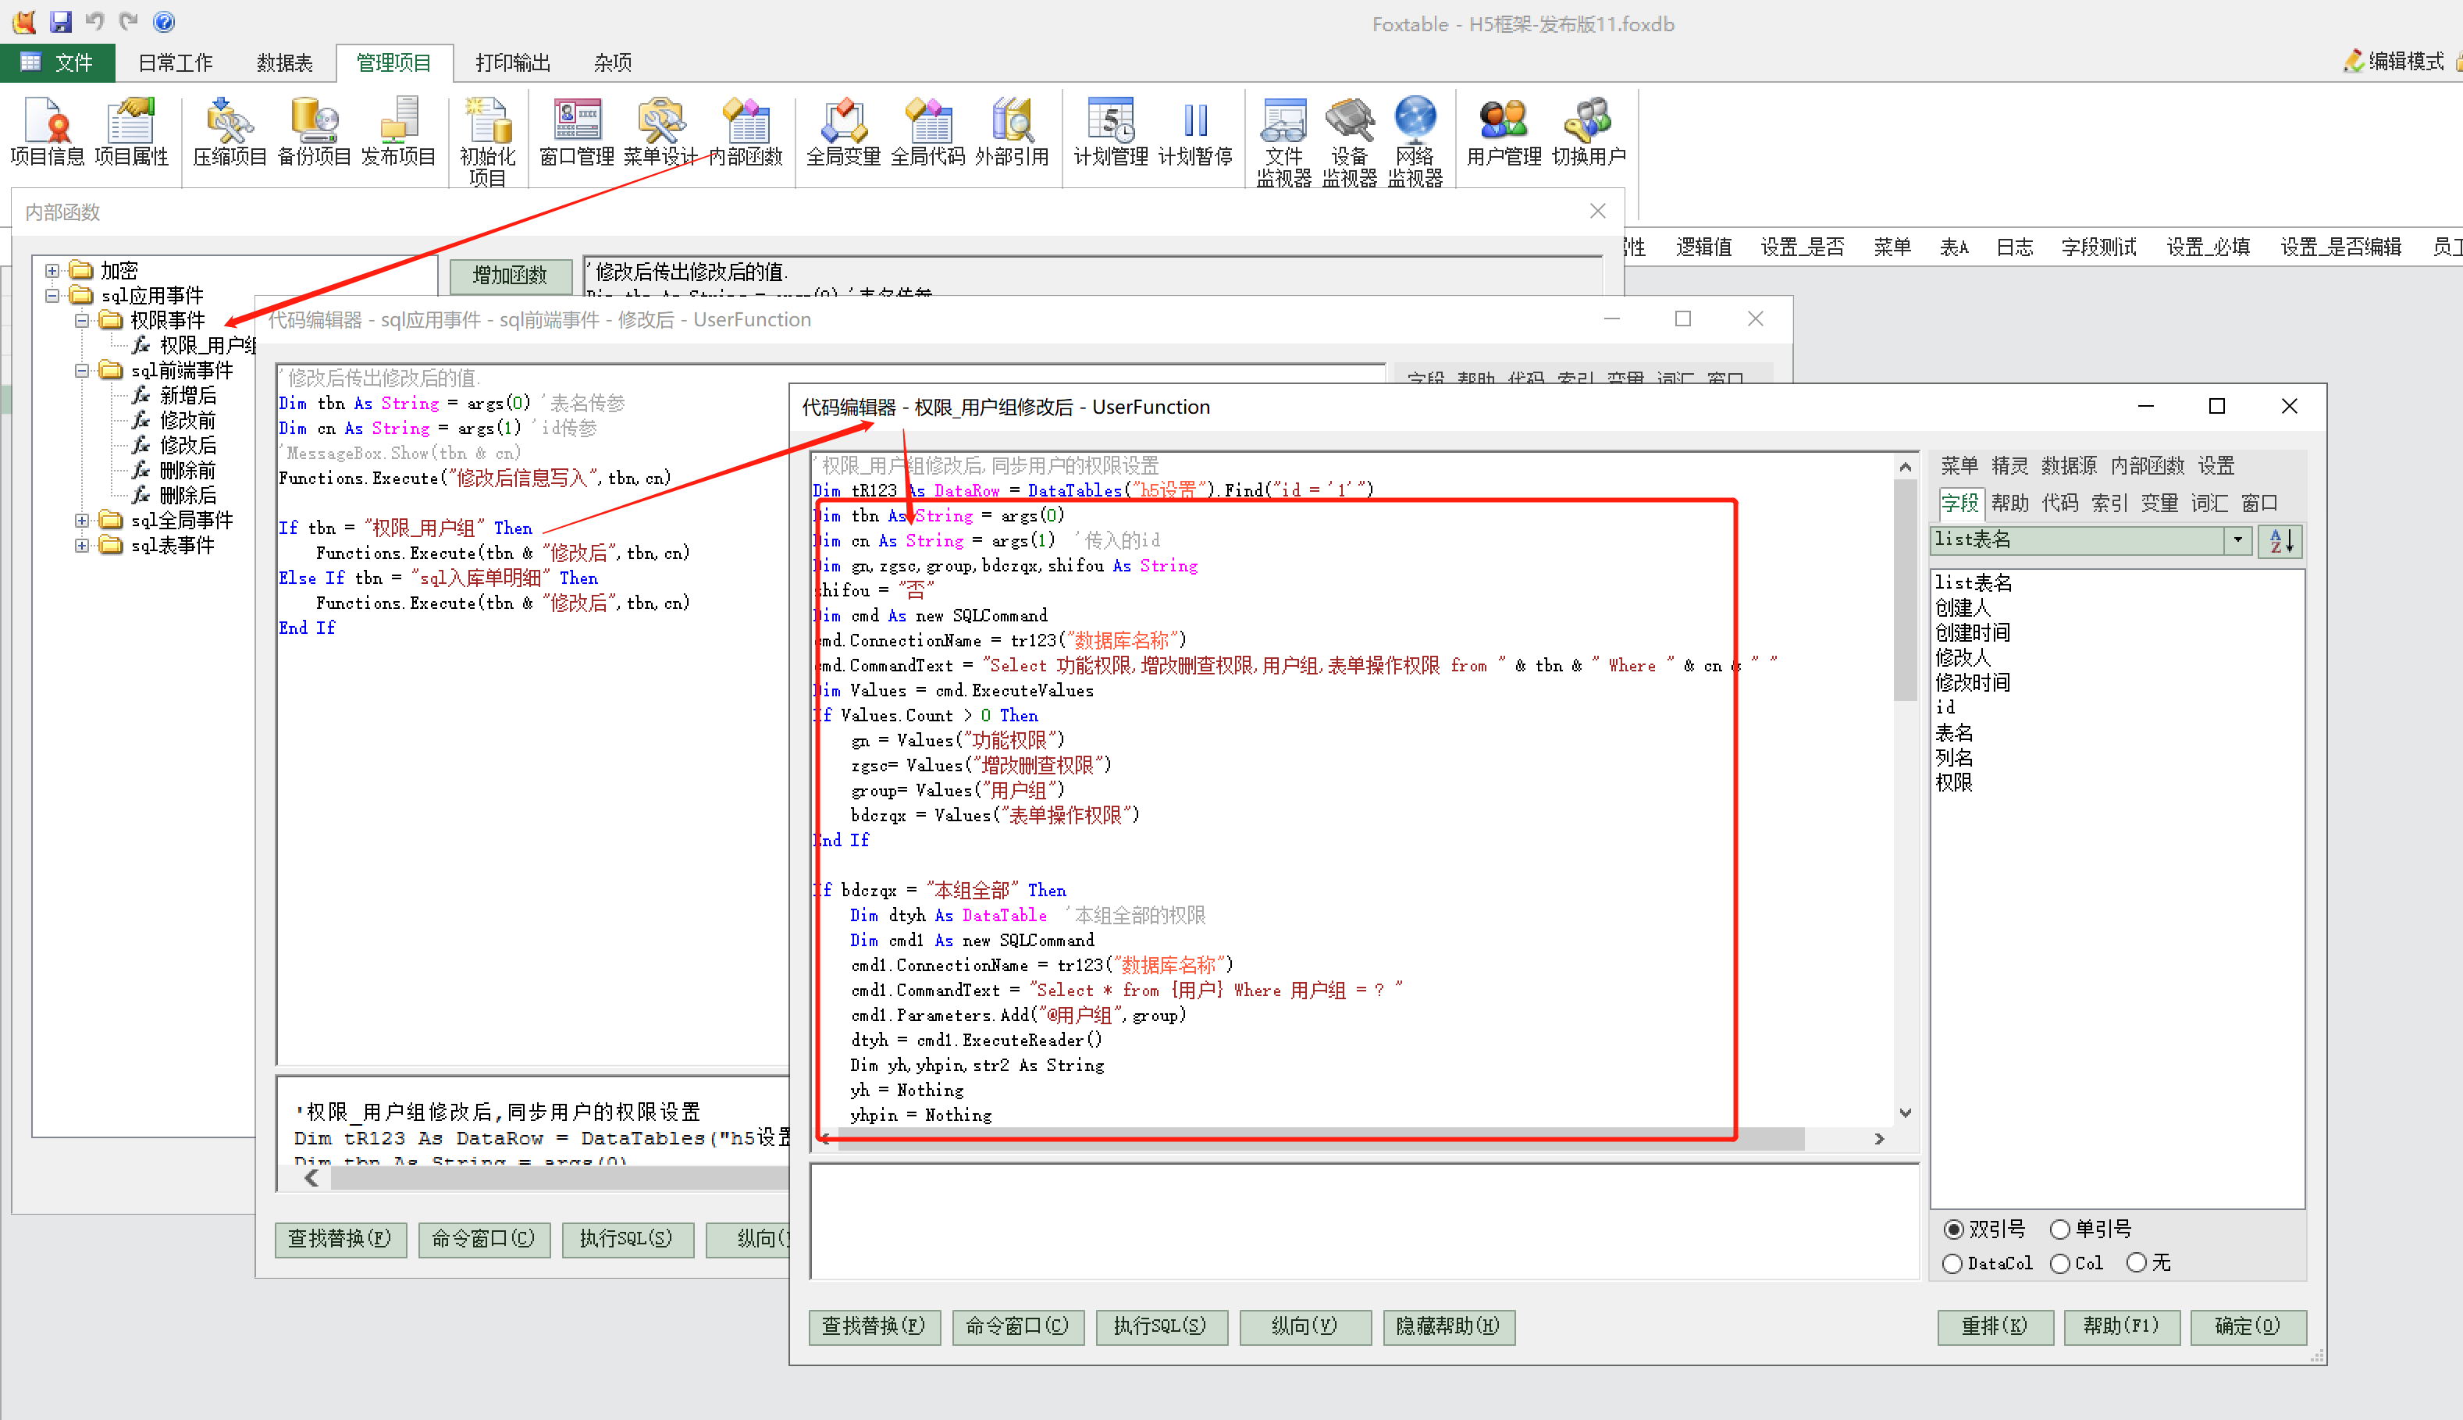Open 全局代码 tool

click(927, 132)
